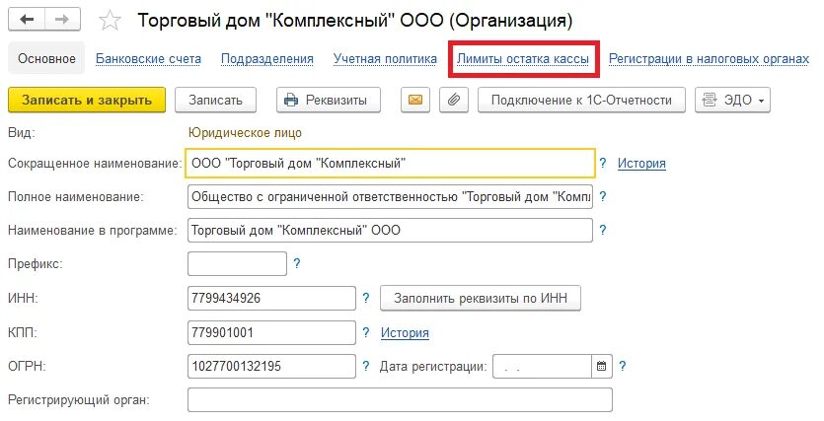Screen dimensions: 824x421
Task: Open the Учетная политика section
Action: [385, 59]
